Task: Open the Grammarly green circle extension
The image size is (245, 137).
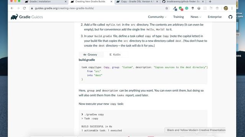Action: click(186, 8)
